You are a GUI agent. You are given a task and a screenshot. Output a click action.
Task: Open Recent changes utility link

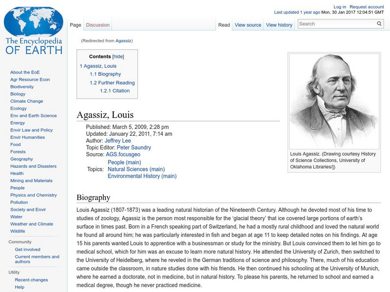point(31,280)
